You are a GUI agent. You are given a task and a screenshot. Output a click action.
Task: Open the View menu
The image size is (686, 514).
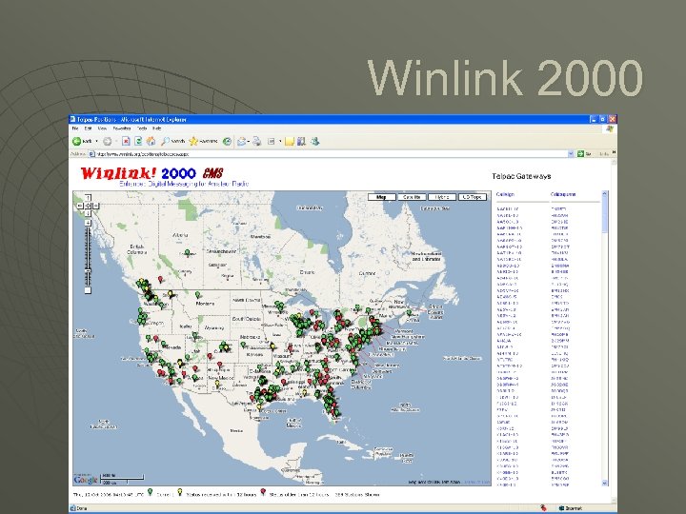coord(102,128)
